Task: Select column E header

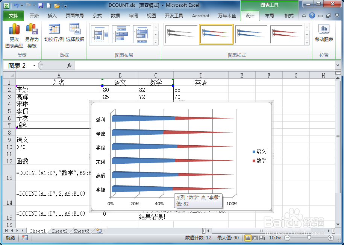Action: point(242,75)
